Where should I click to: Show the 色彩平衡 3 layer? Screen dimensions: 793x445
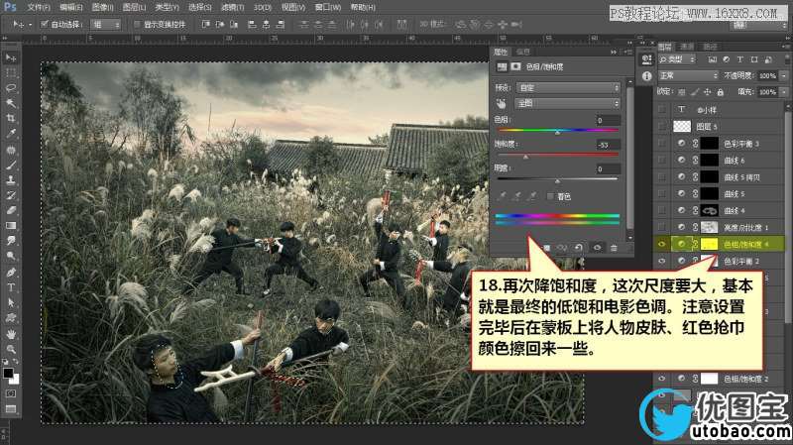[661, 144]
